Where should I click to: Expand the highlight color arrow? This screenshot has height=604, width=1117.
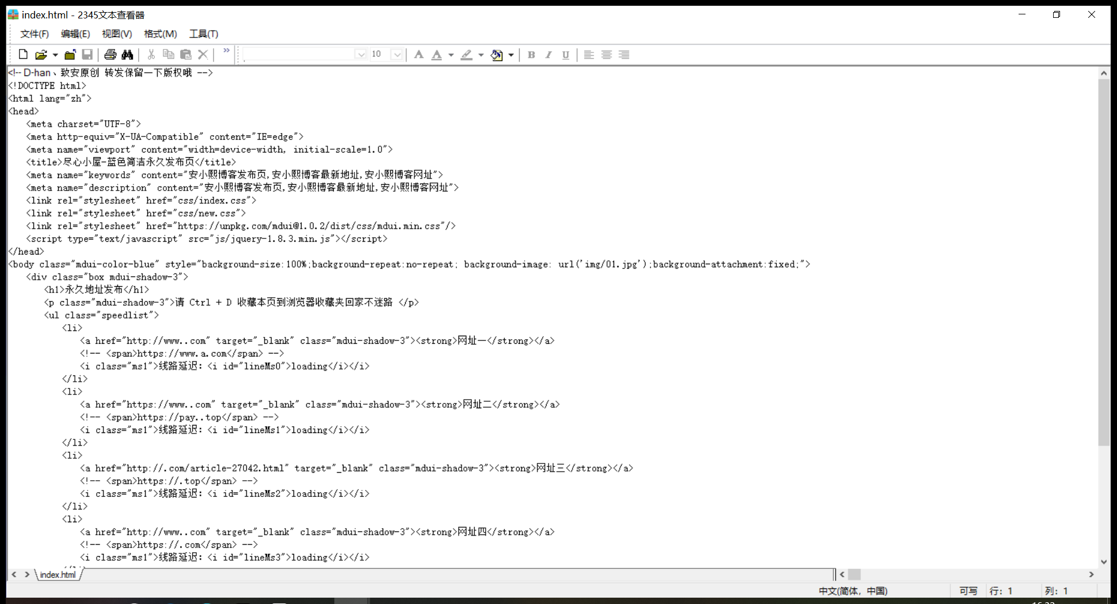click(481, 55)
